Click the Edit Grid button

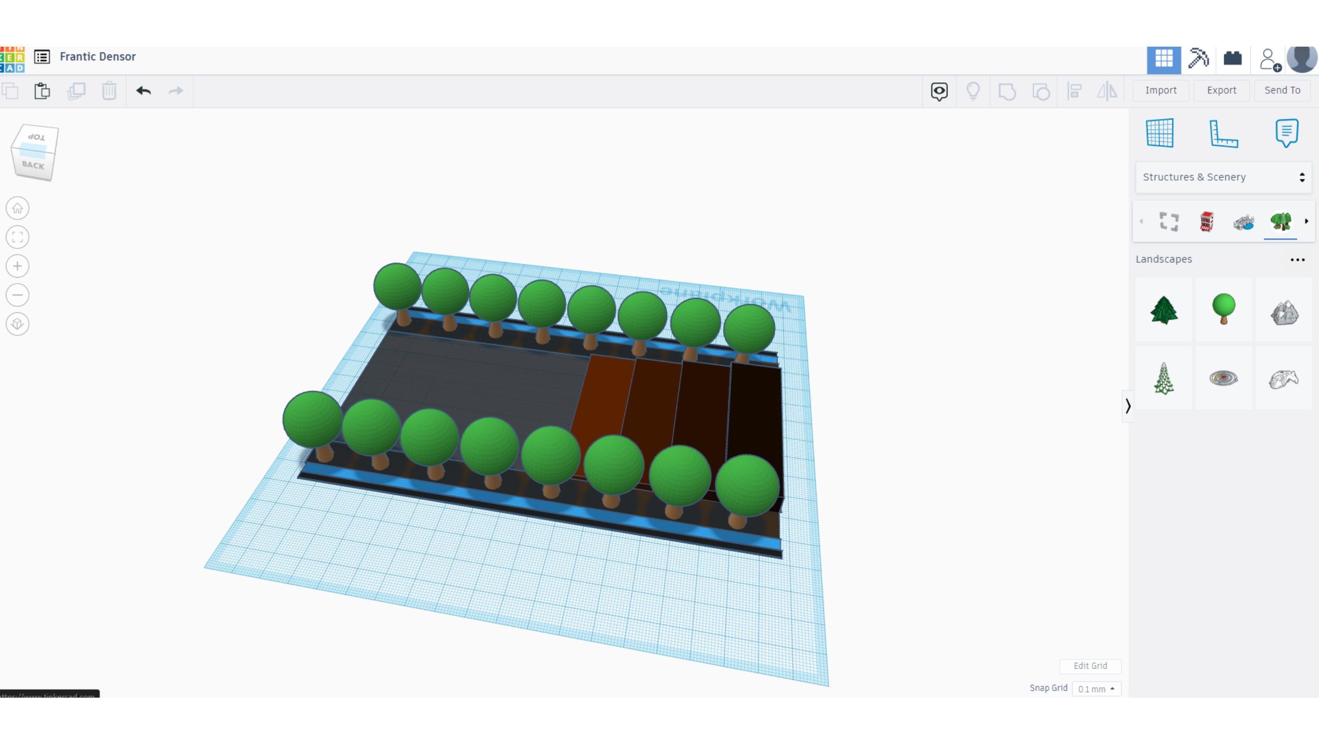pyautogui.click(x=1090, y=666)
